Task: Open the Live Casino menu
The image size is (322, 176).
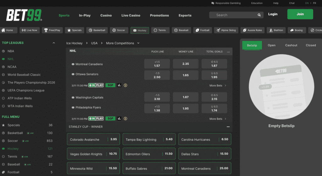Action: 131,15
